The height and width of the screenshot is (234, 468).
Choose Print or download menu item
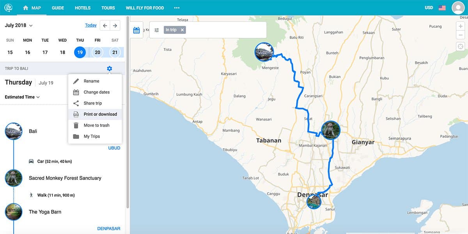click(x=95, y=114)
